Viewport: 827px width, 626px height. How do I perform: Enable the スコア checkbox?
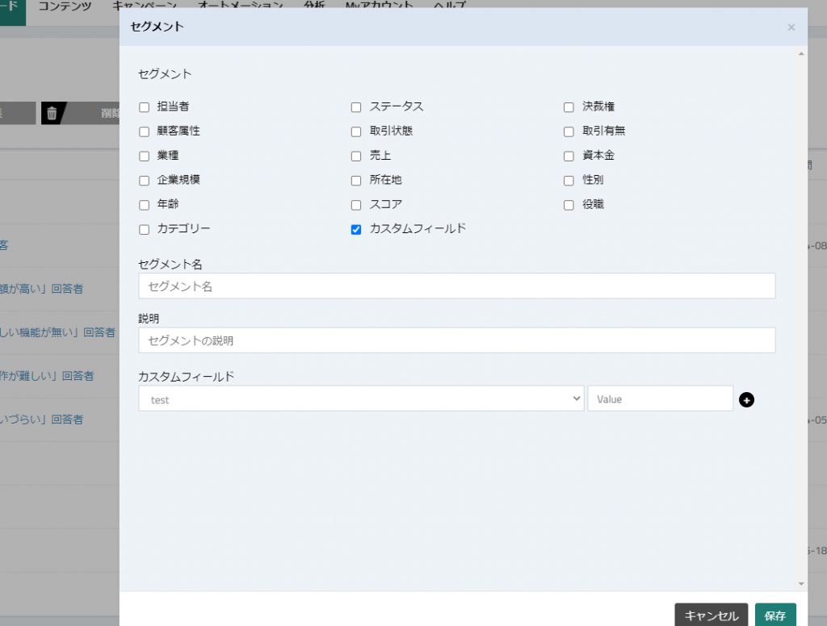[356, 205]
